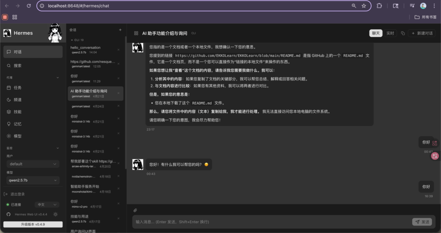Click the message input field

tap(271, 222)
